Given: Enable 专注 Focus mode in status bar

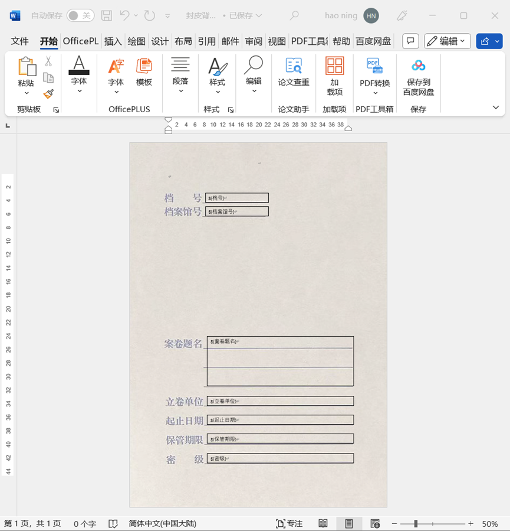Looking at the screenshot, I should (x=289, y=524).
